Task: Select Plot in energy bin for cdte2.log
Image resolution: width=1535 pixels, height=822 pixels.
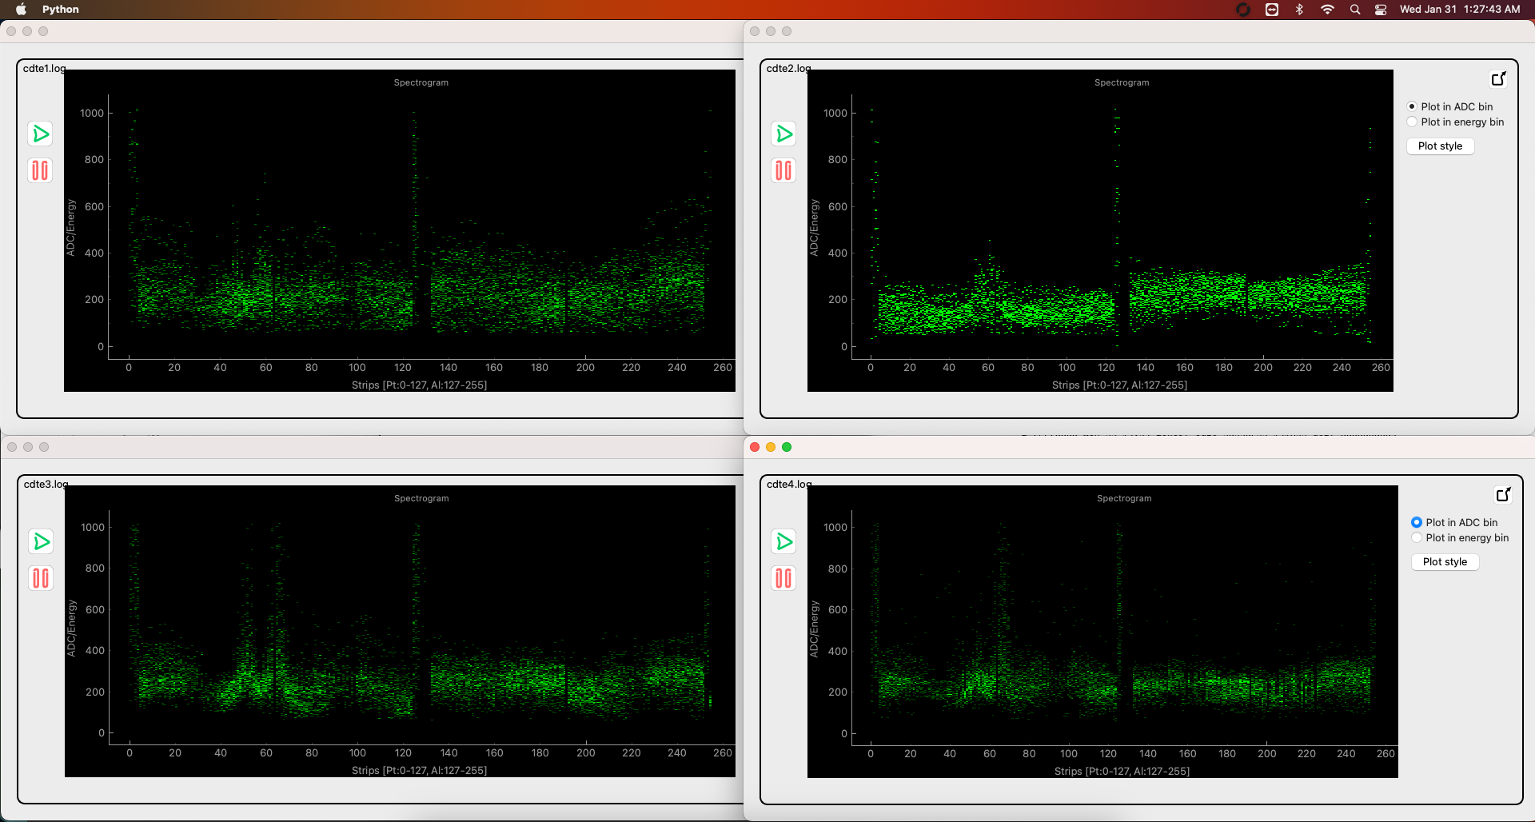Action: coord(1455,122)
